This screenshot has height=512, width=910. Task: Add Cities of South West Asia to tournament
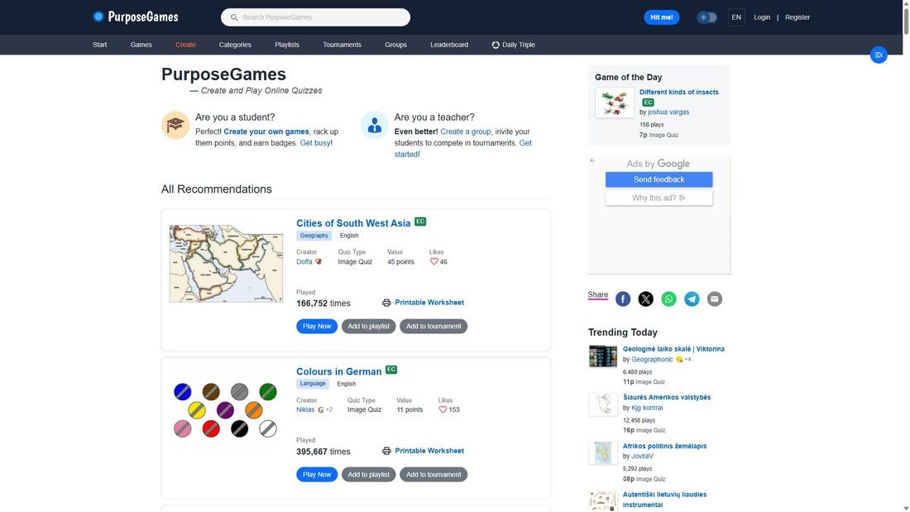(x=433, y=326)
